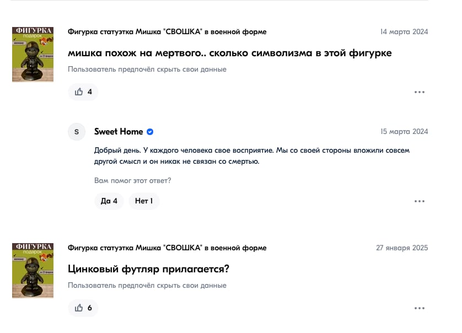Mark the answer helpful with "Да"

[x=109, y=201]
